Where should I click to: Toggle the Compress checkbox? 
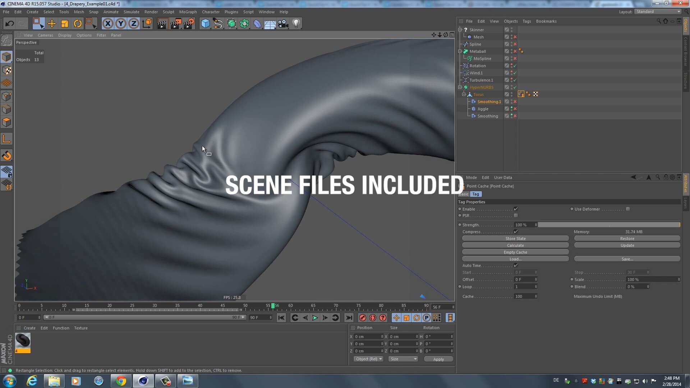[x=516, y=232]
